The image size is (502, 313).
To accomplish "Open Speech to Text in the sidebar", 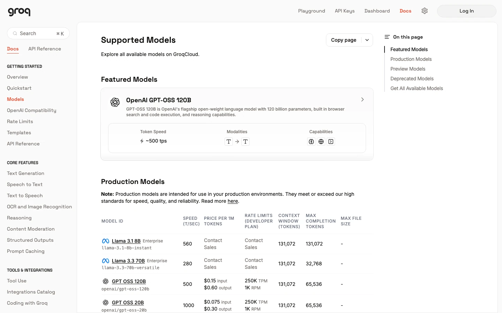I will (x=25, y=184).
